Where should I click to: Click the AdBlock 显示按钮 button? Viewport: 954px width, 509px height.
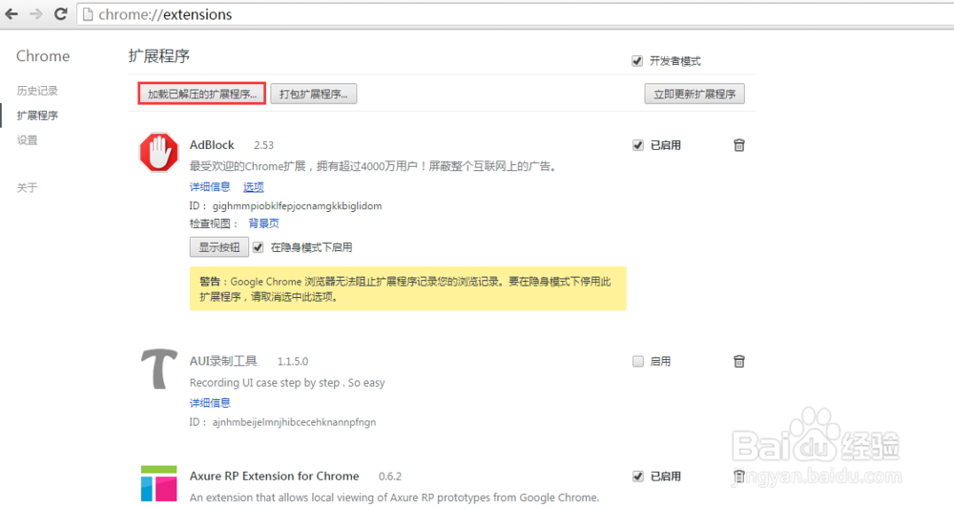[219, 247]
